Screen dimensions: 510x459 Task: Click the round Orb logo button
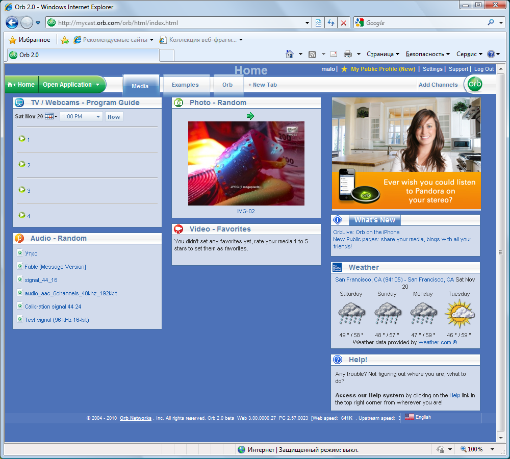474,84
